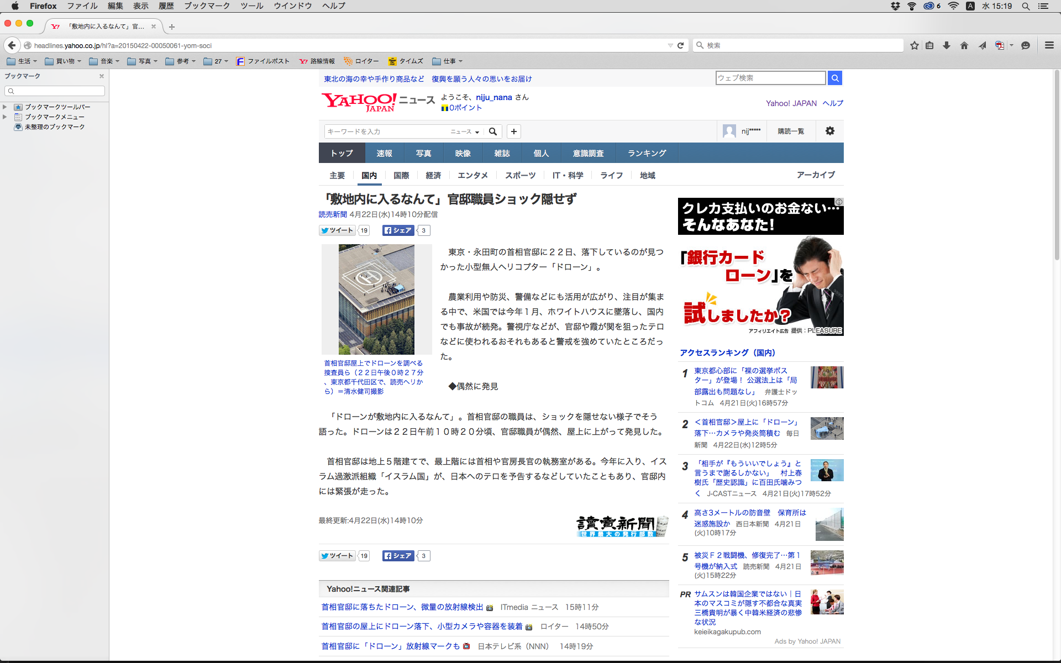
Task: Open the Firefox downloads arrow icon
Action: point(947,45)
